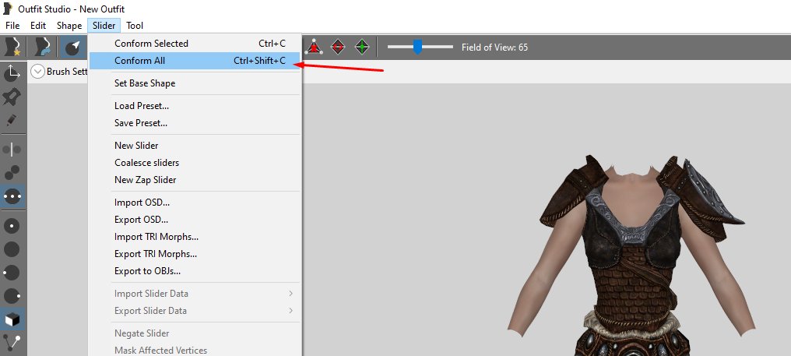791x356 pixels.
Task: Select the brush pointer tool in the top toolbar
Action: tap(73, 47)
